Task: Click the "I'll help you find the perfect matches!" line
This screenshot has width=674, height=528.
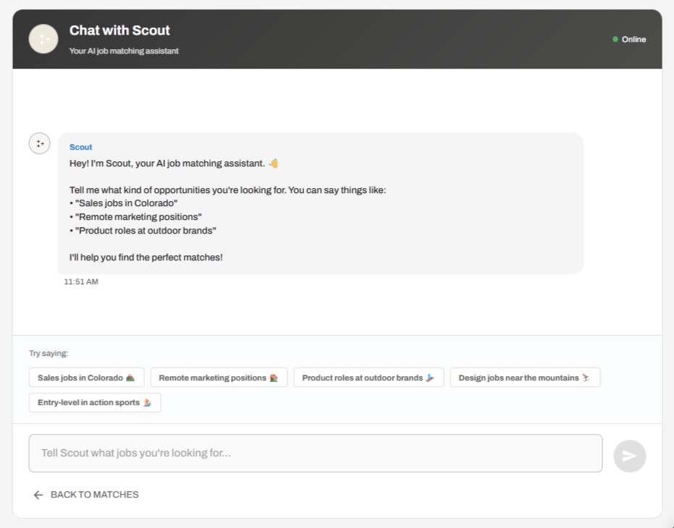Action: point(146,257)
